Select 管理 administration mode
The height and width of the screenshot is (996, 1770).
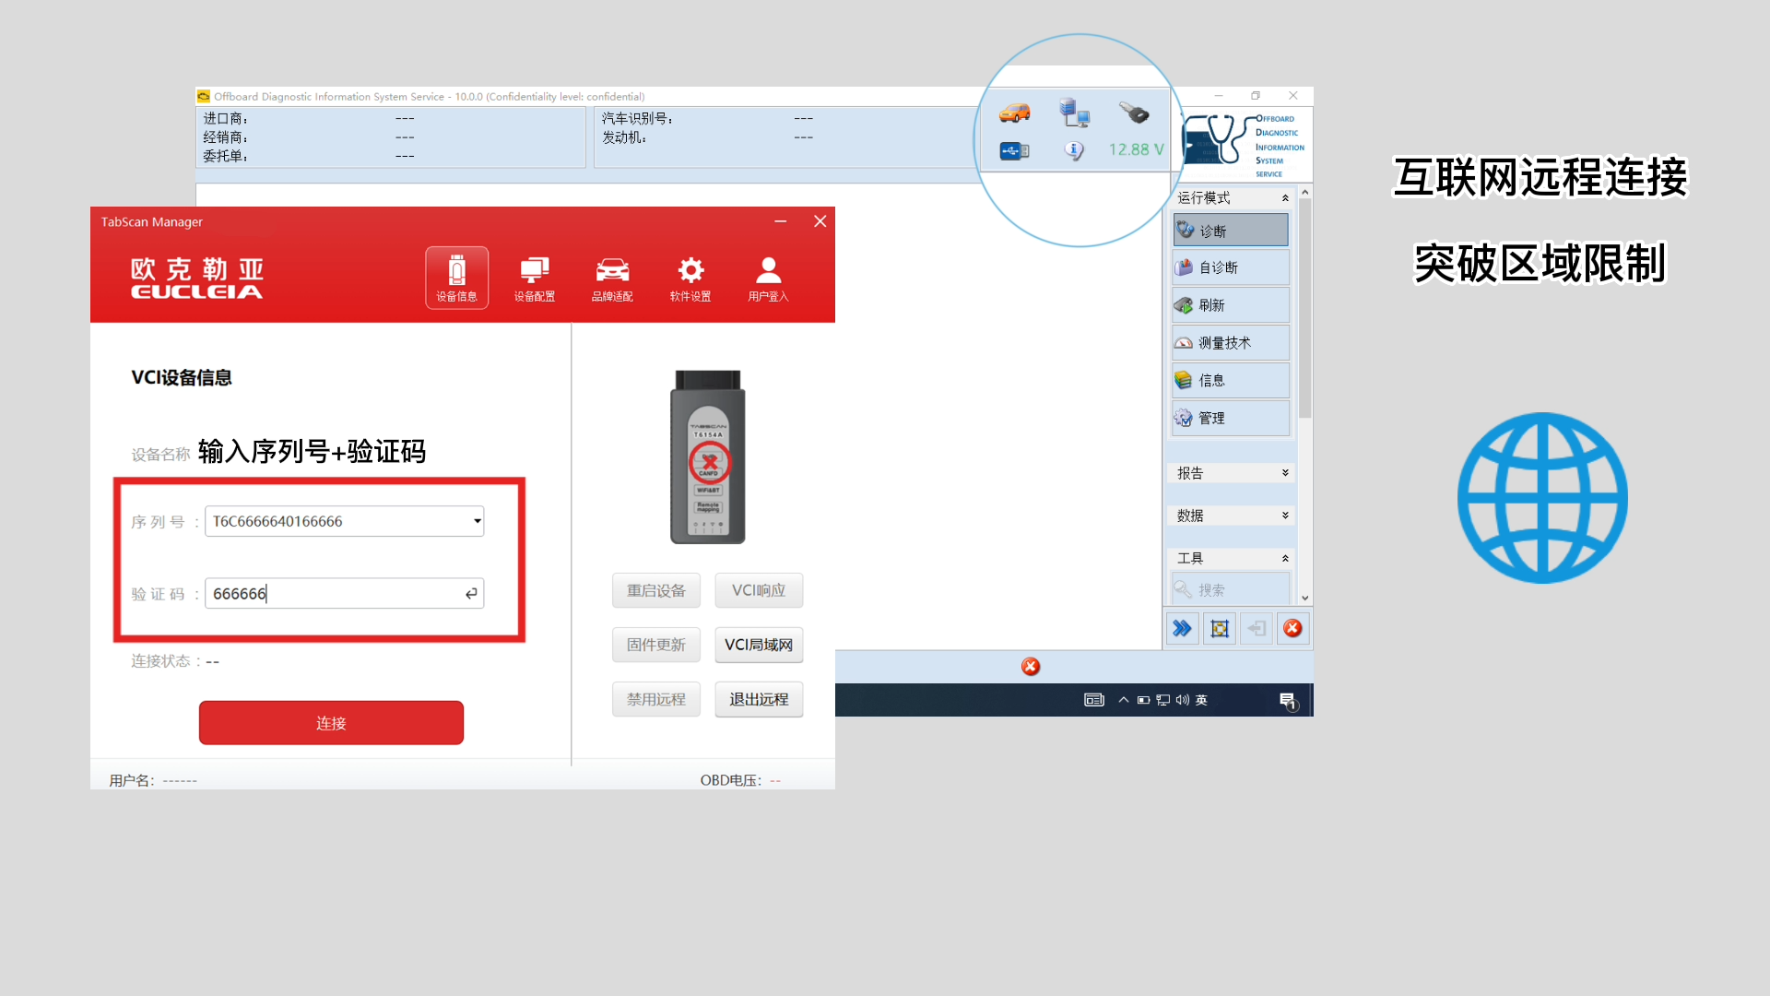(1231, 418)
